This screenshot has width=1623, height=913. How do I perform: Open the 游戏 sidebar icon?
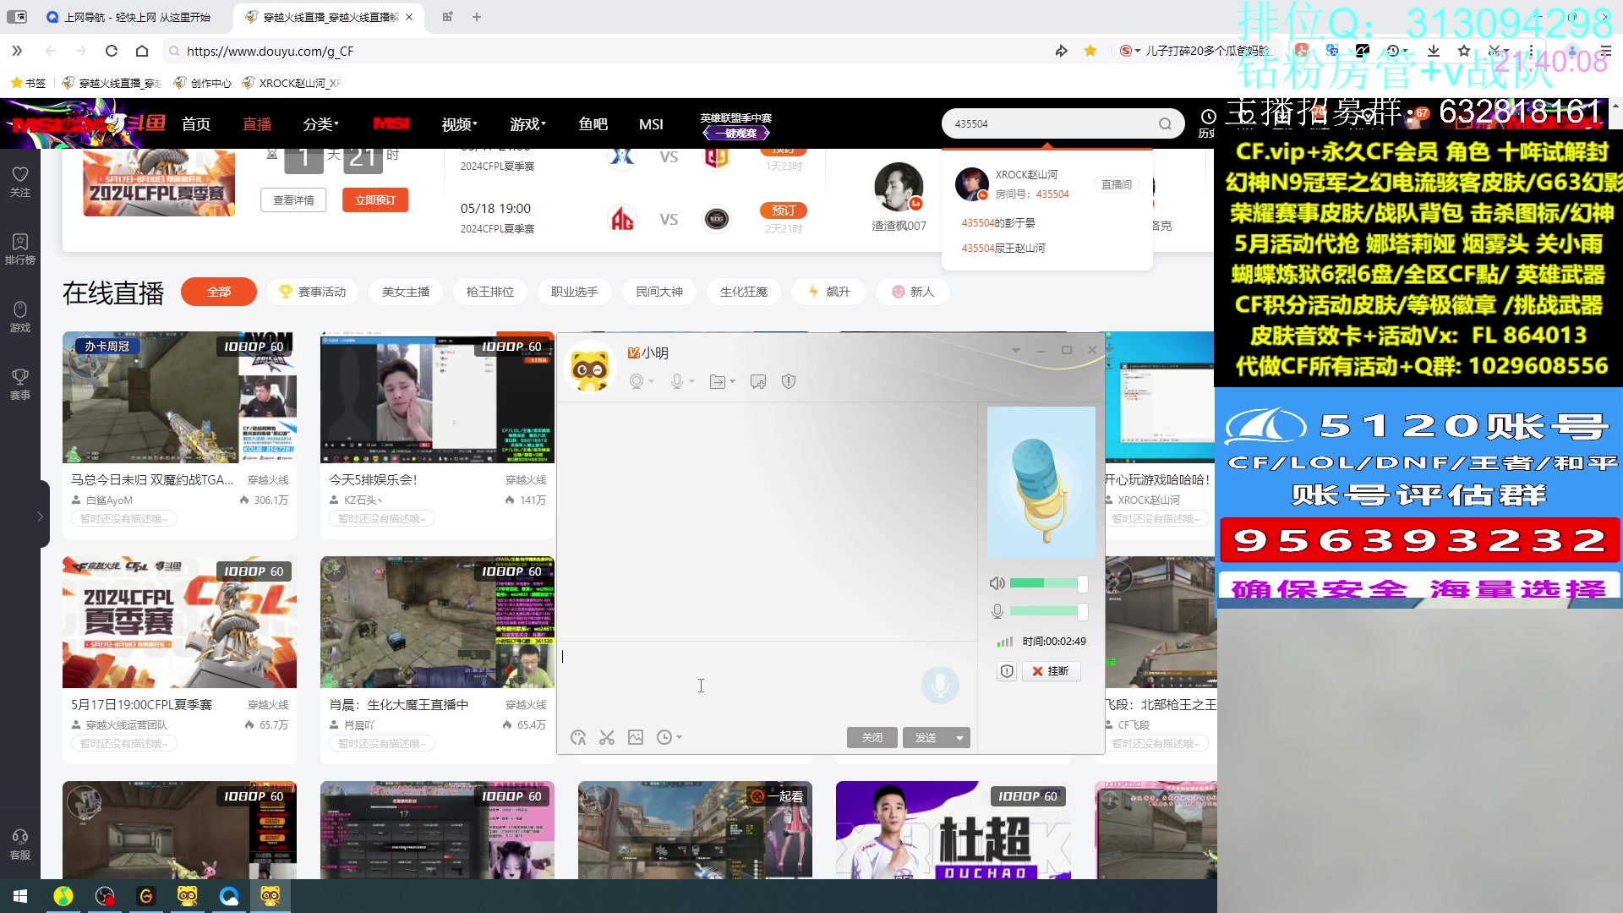click(x=20, y=316)
